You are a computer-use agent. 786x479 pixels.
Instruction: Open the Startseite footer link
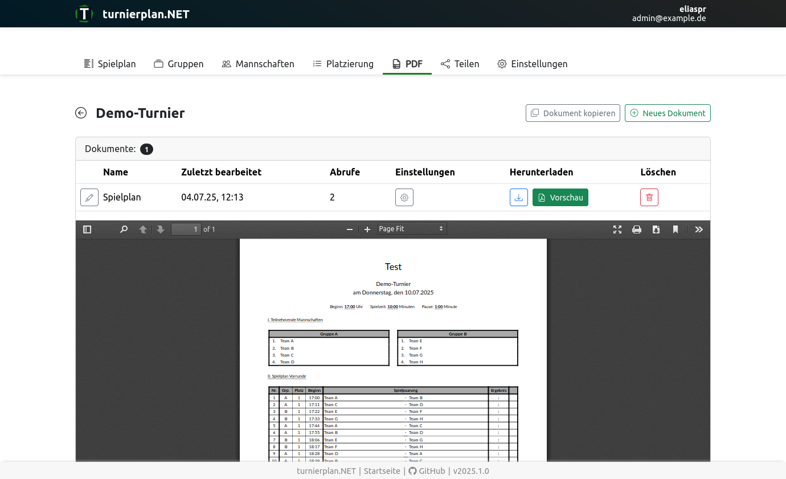pos(382,471)
